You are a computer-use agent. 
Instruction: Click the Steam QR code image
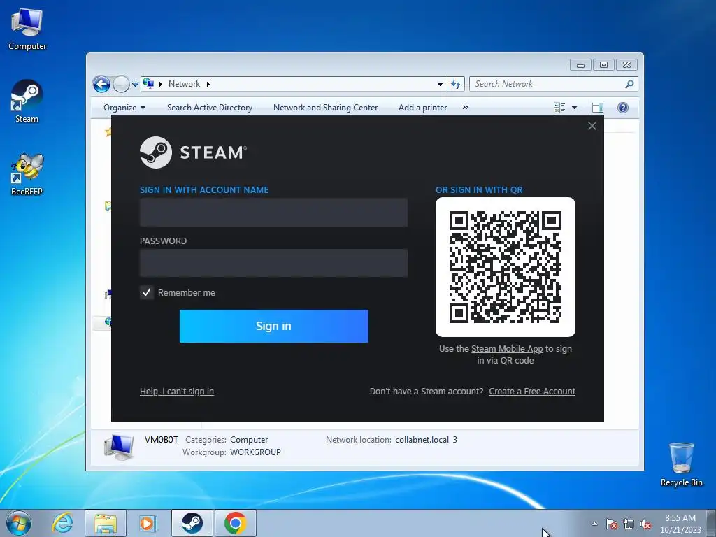506,267
